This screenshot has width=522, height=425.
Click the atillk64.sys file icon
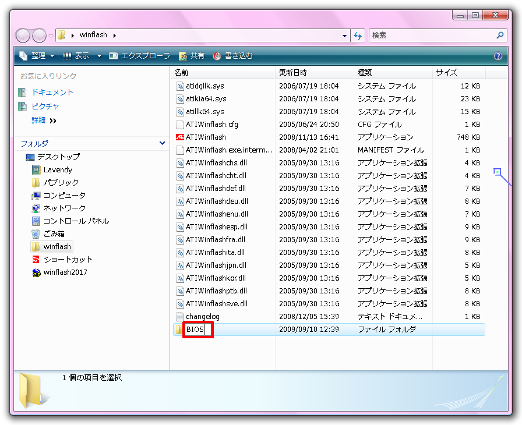click(x=180, y=112)
